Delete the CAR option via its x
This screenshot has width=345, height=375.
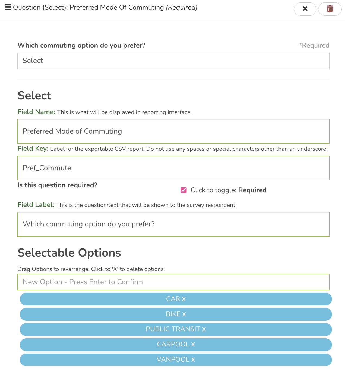pos(184,299)
